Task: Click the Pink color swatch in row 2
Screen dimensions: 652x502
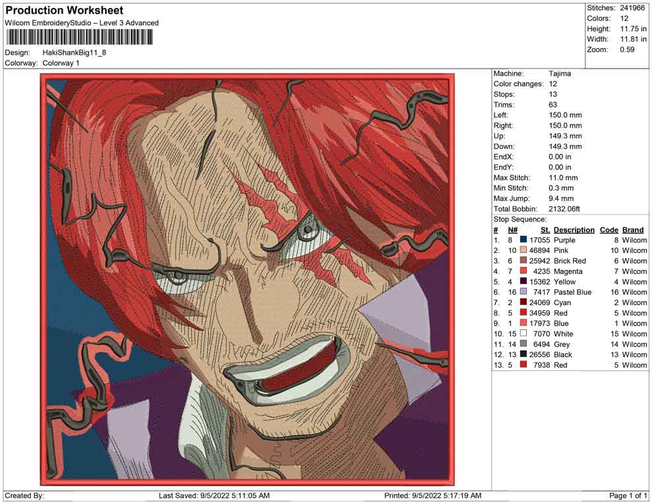Action: coord(523,250)
